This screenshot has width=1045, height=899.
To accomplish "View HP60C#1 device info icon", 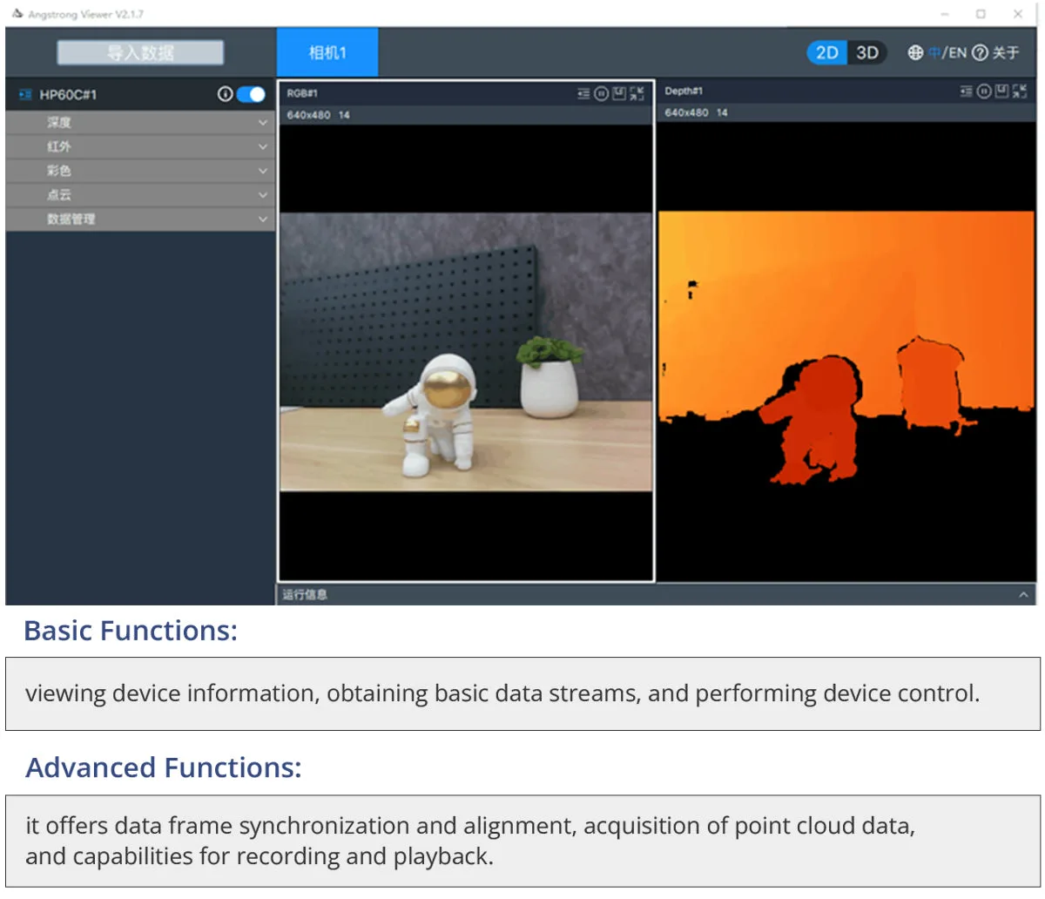I will click(225, 94).
